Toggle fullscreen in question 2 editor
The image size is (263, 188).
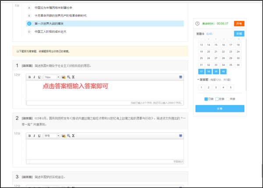(181, 136)
